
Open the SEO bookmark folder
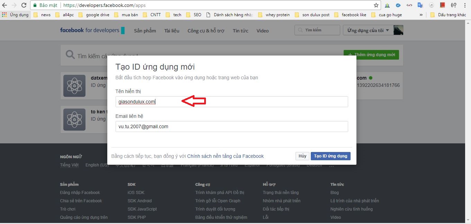[x=193, y=15]
